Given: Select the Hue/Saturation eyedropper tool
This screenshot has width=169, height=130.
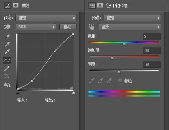Looking at the screenshot, I should click(x=92, y=81).
